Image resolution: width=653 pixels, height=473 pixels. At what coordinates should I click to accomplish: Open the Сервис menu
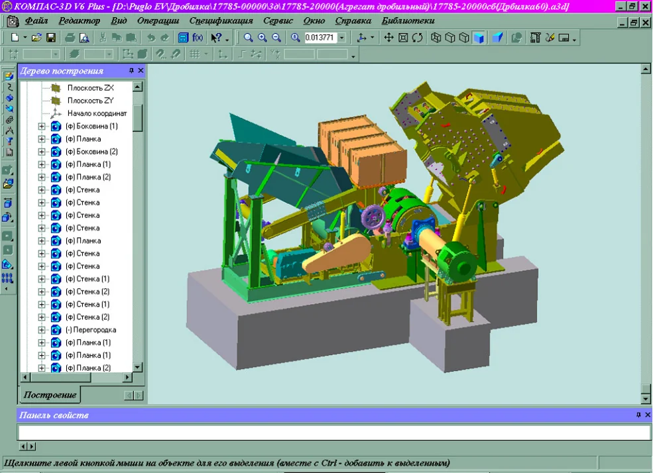(278, 21)
